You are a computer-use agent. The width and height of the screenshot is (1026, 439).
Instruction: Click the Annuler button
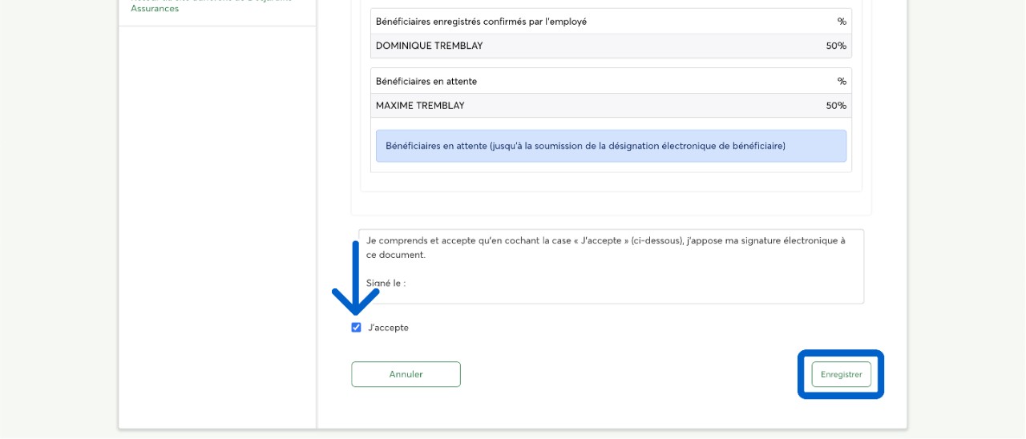(406, 374)
